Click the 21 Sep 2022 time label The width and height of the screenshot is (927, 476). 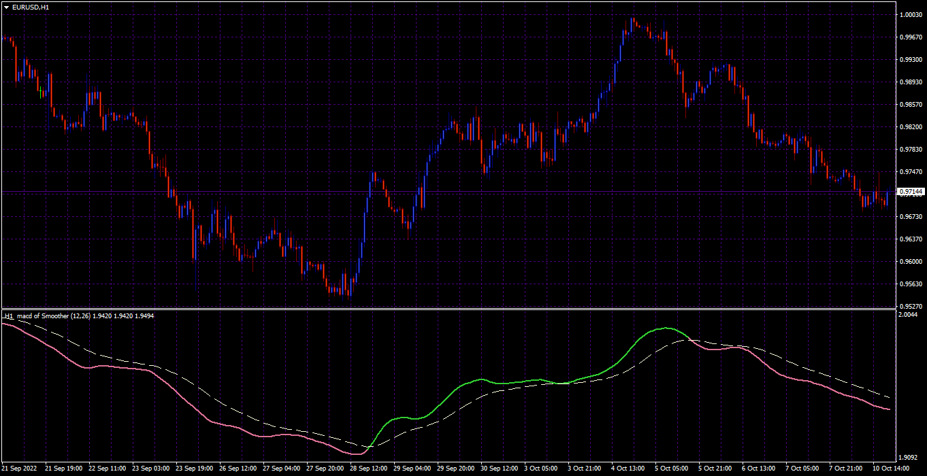point(20,469)
